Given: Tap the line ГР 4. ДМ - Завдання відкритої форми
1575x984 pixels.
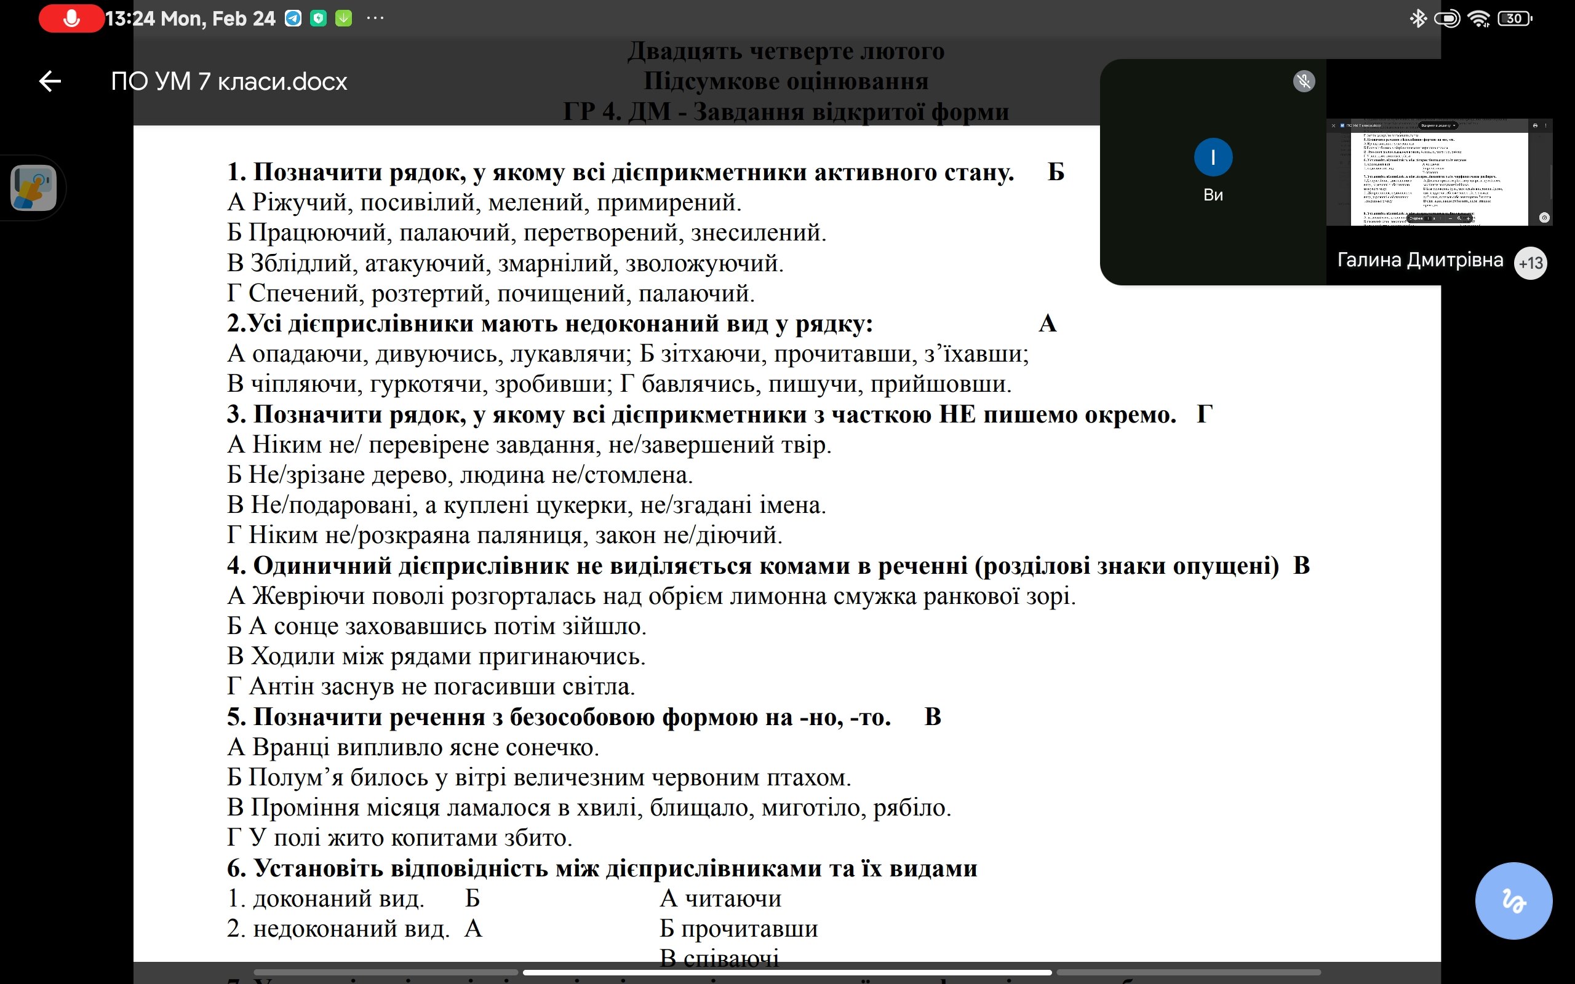Looking at the screenshot, I should [786, 111].
